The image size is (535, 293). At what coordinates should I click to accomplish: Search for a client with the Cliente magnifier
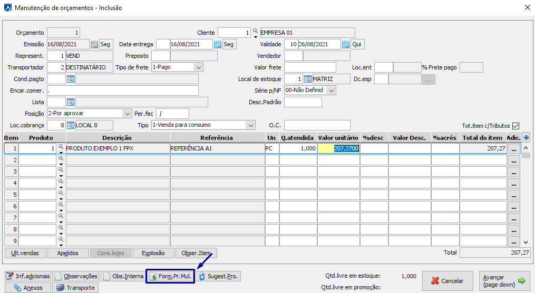(255, 31)
